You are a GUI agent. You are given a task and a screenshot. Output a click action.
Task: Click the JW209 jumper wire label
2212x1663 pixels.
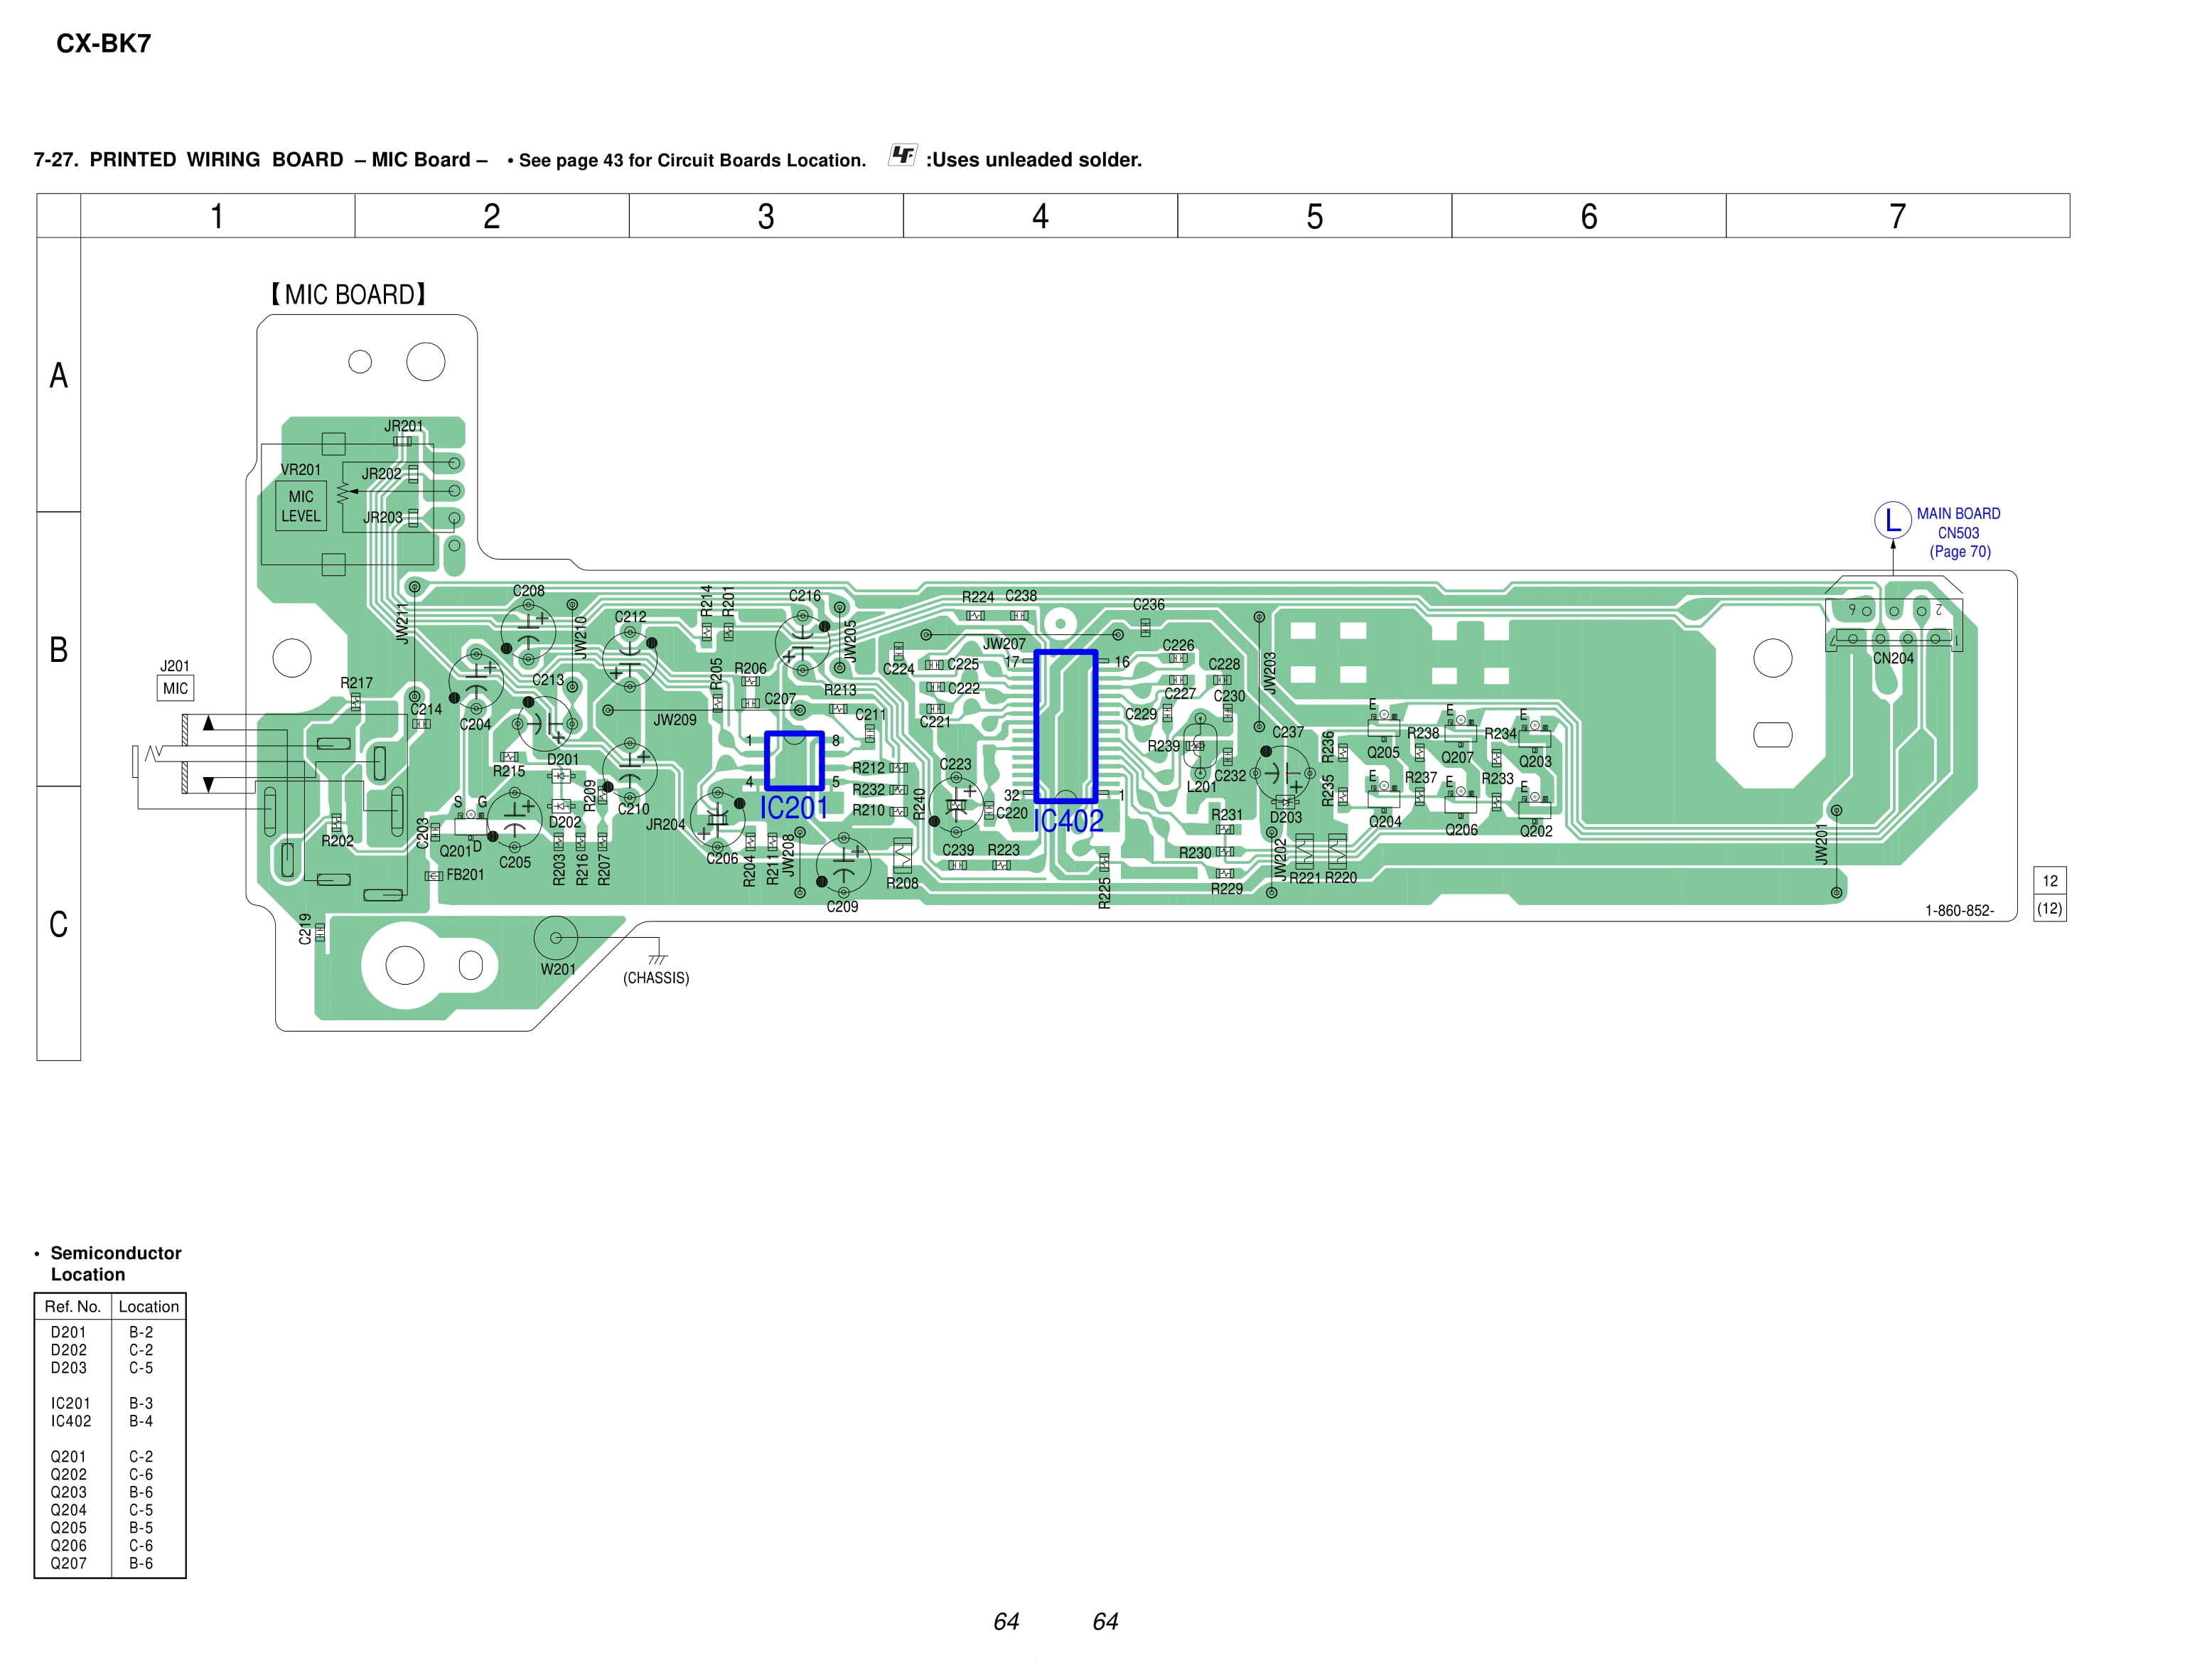coord(675,720)
